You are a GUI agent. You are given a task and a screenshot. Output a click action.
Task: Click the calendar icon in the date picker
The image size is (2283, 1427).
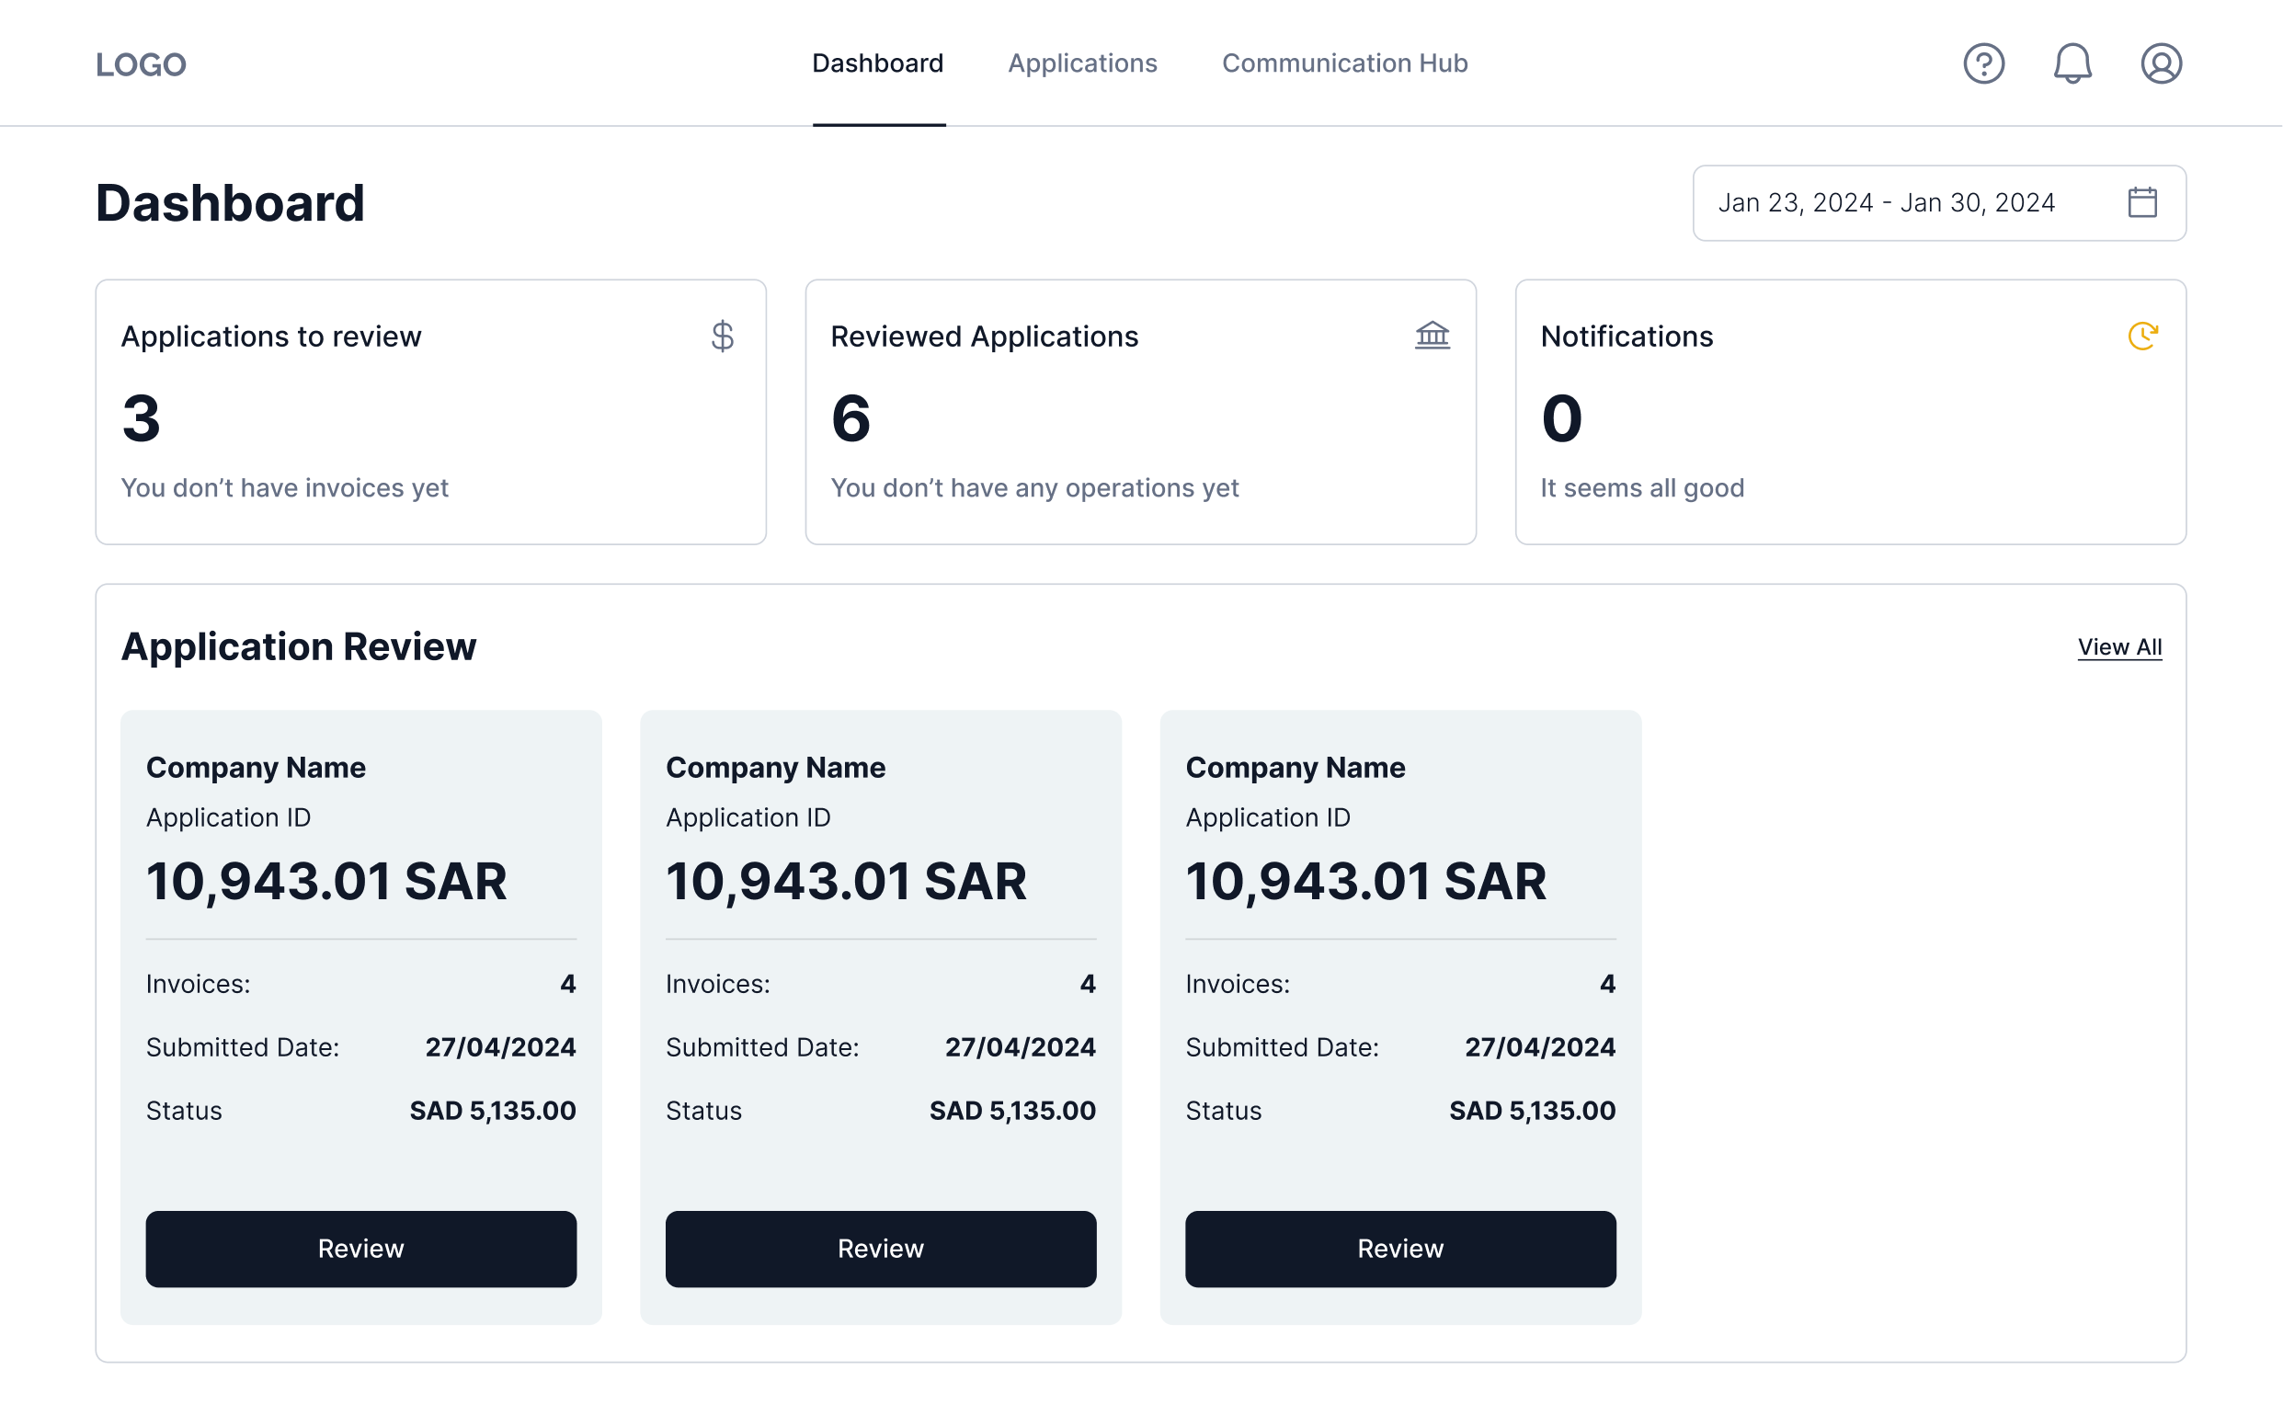click(x=2142, y=202)
